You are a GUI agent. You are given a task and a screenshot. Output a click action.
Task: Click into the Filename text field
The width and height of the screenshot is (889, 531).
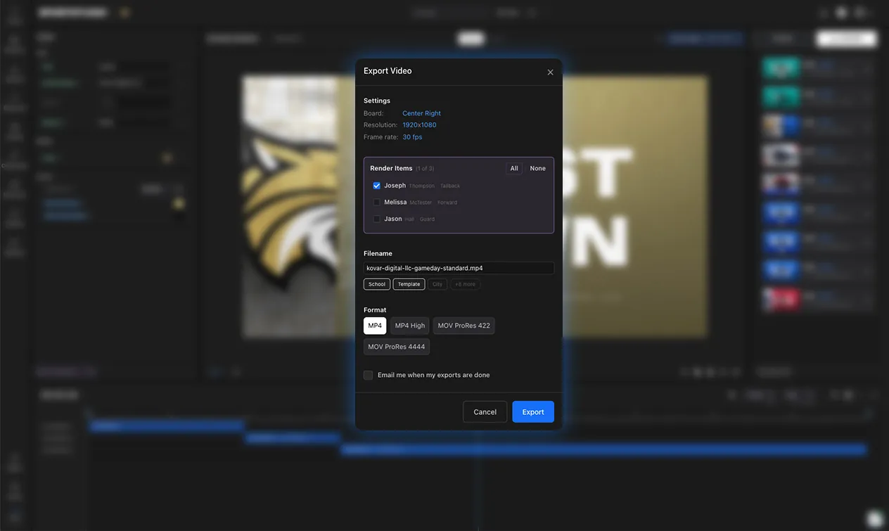click(459, 268)
